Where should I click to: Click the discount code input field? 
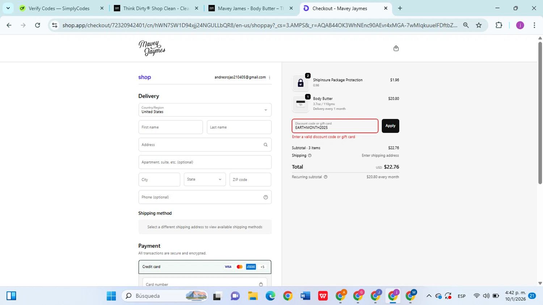335,126
